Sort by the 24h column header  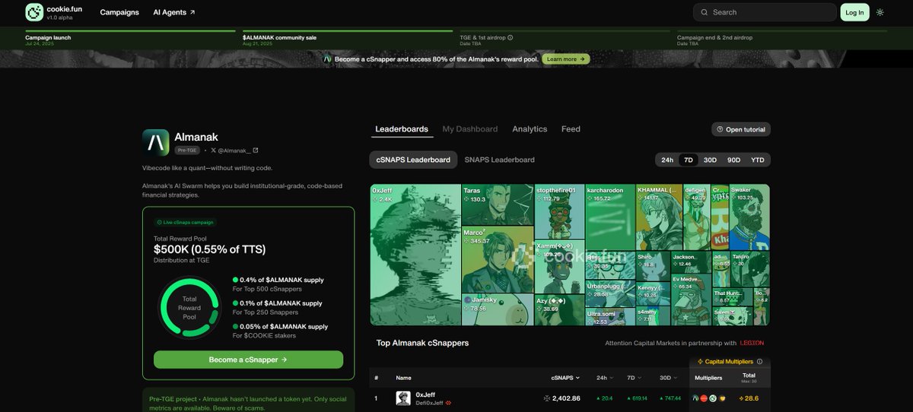[605, 377]
